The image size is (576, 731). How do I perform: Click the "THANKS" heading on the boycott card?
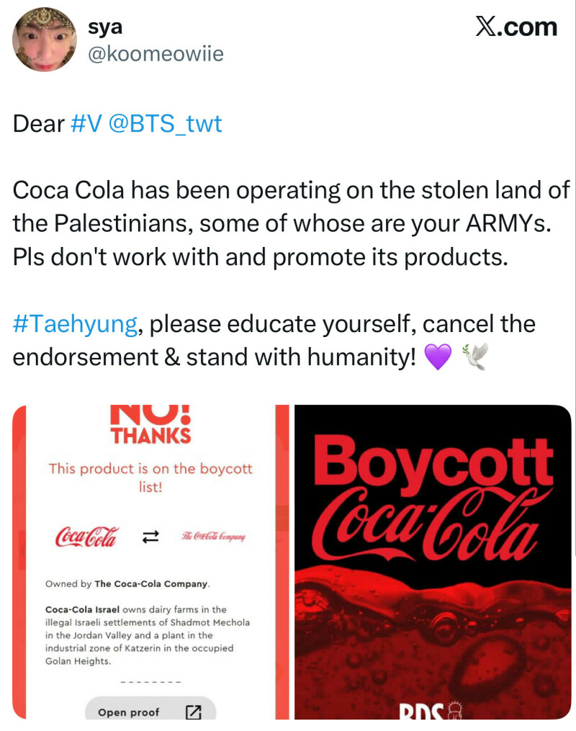point(150,435)
